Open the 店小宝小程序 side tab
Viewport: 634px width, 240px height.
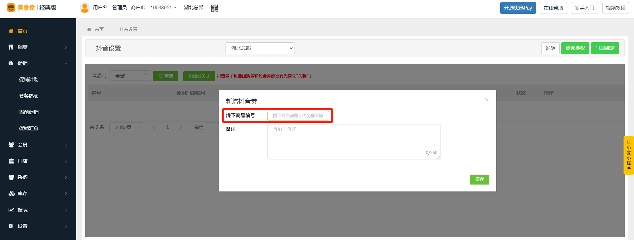629,155
